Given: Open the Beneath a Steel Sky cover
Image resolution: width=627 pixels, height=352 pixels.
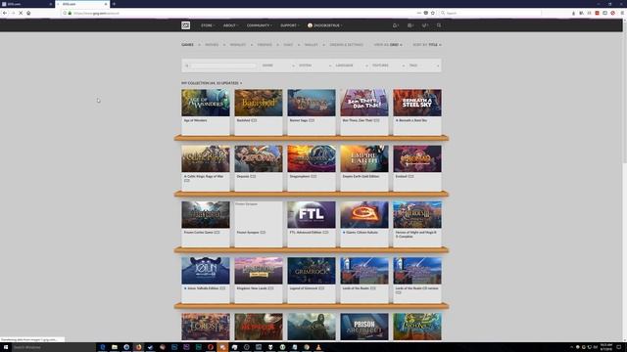Looking at the screenshot, I should pos(417,103).
